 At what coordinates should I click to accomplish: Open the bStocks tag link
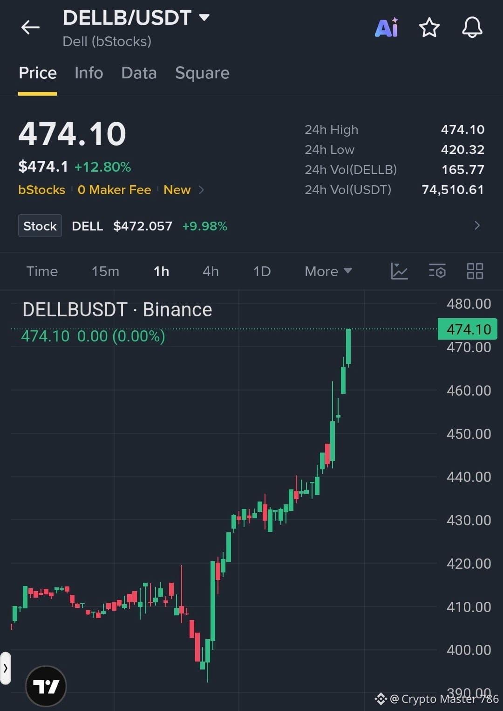pos(42,190)
